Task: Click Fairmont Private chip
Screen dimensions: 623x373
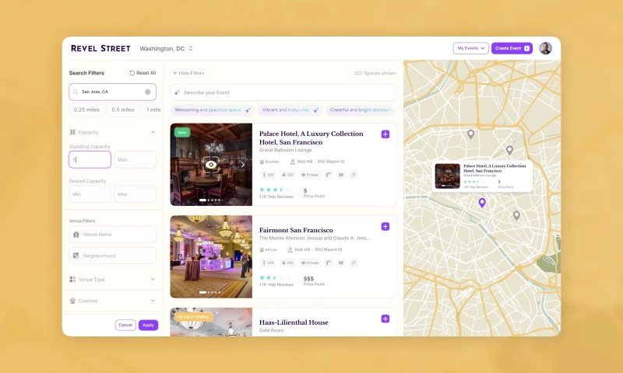Action: pyautogui.click(x=310, y=263)
